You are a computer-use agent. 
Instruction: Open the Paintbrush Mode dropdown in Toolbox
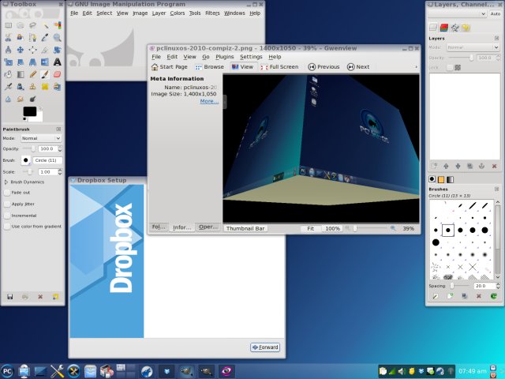pyautogui.click(x=41, y=138)
